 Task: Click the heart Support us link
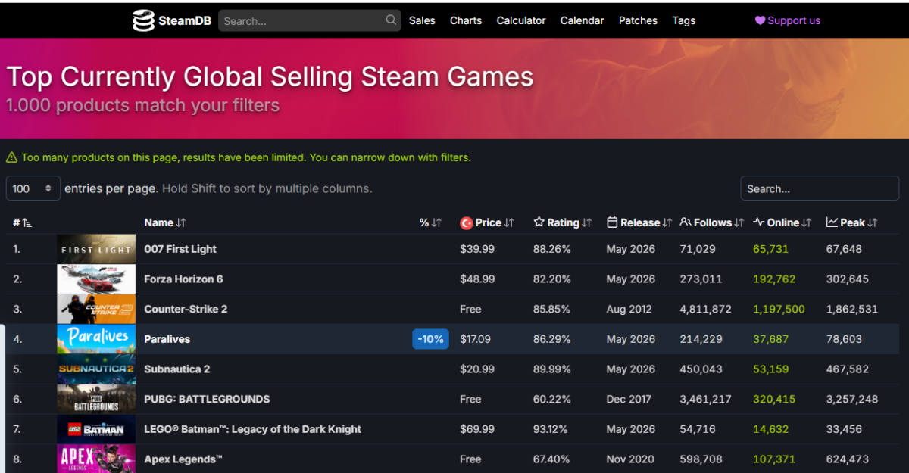(788, 20)
